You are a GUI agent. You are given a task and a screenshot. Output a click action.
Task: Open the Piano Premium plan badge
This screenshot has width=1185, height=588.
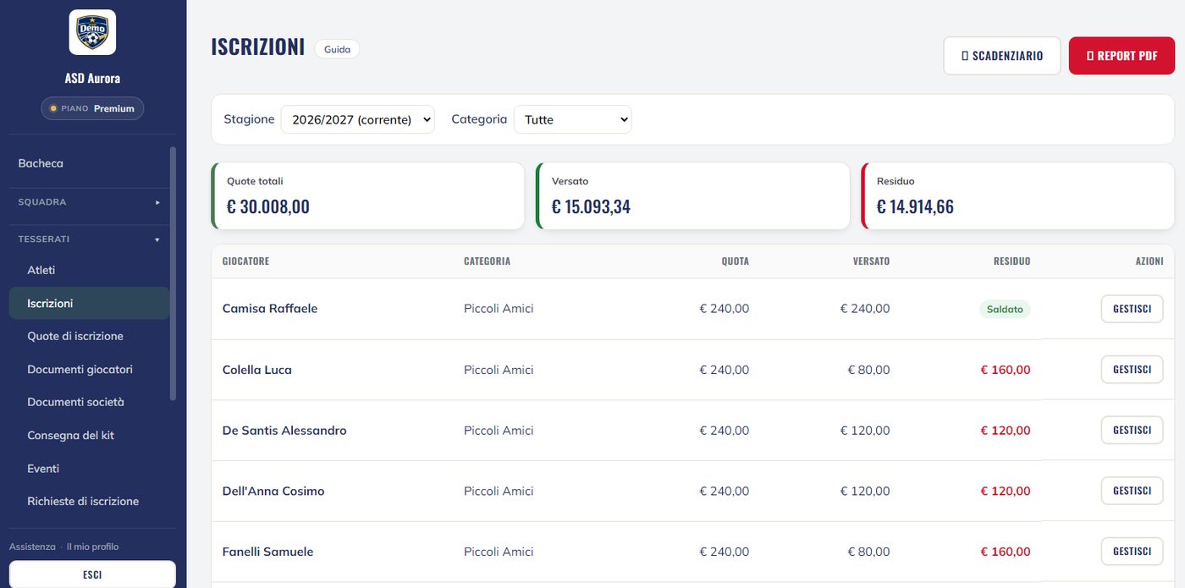tap(92, 108)
